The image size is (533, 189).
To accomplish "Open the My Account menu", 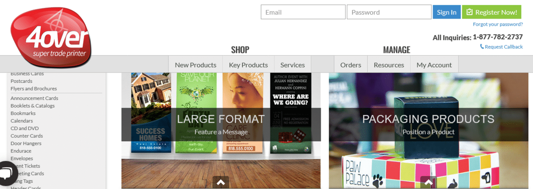I will (x=434, y=64).
